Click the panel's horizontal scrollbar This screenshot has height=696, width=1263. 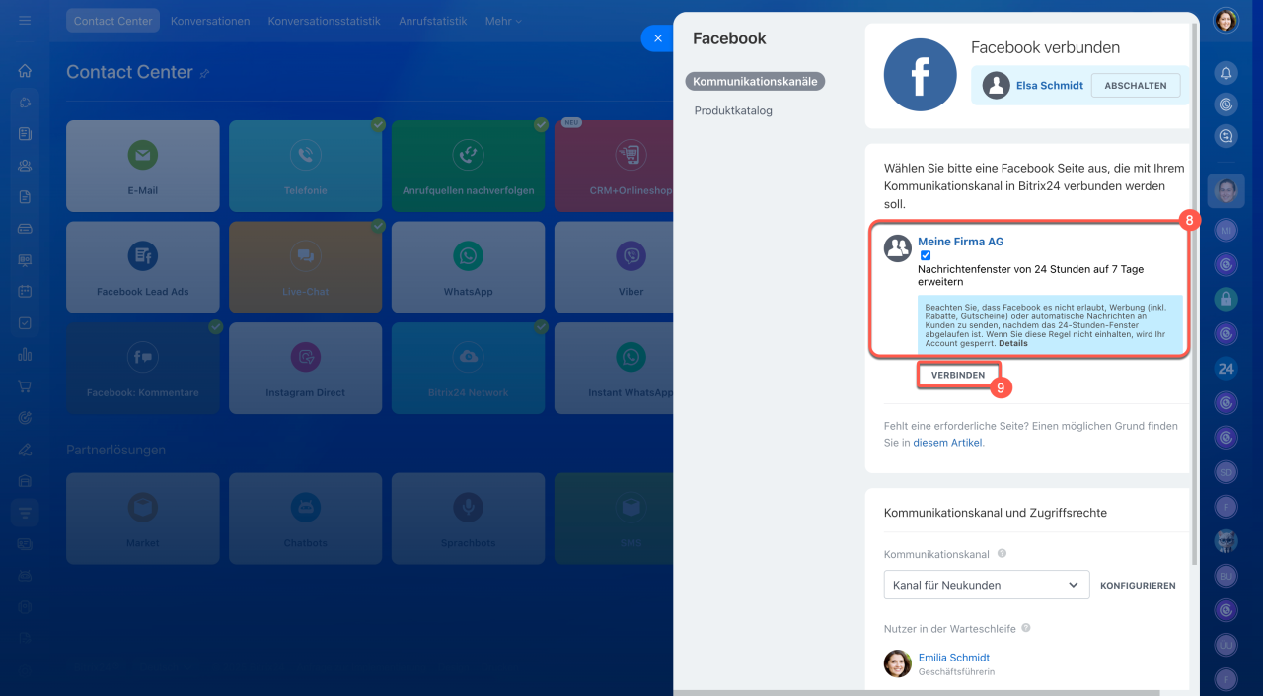(918, 692)
